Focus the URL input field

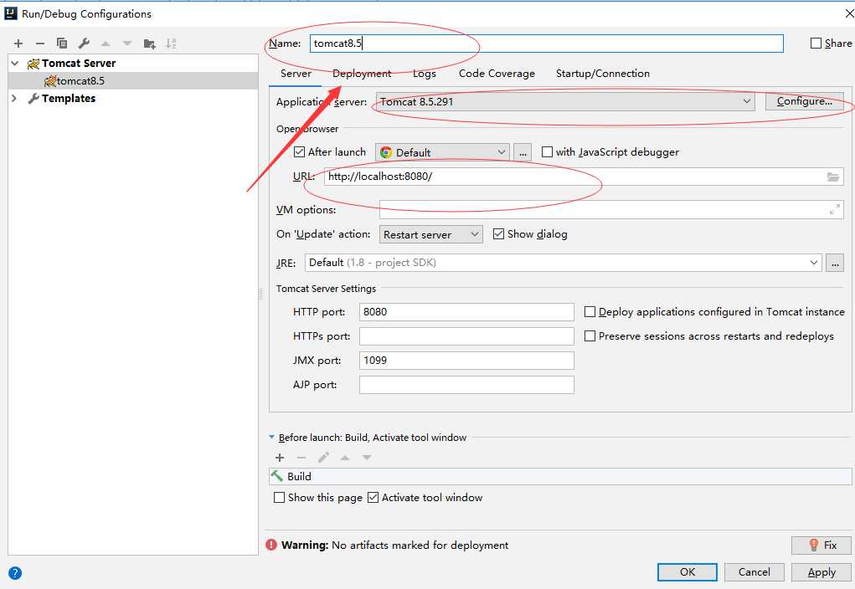pyautogui.click(x=584, y=177)
